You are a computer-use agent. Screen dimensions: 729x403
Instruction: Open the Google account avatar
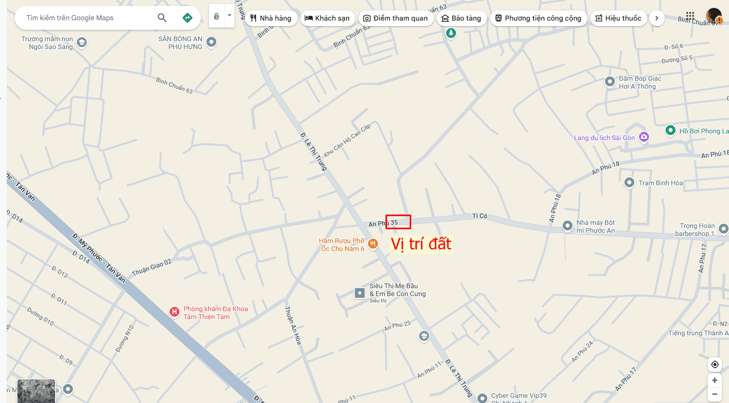(714, 16)
